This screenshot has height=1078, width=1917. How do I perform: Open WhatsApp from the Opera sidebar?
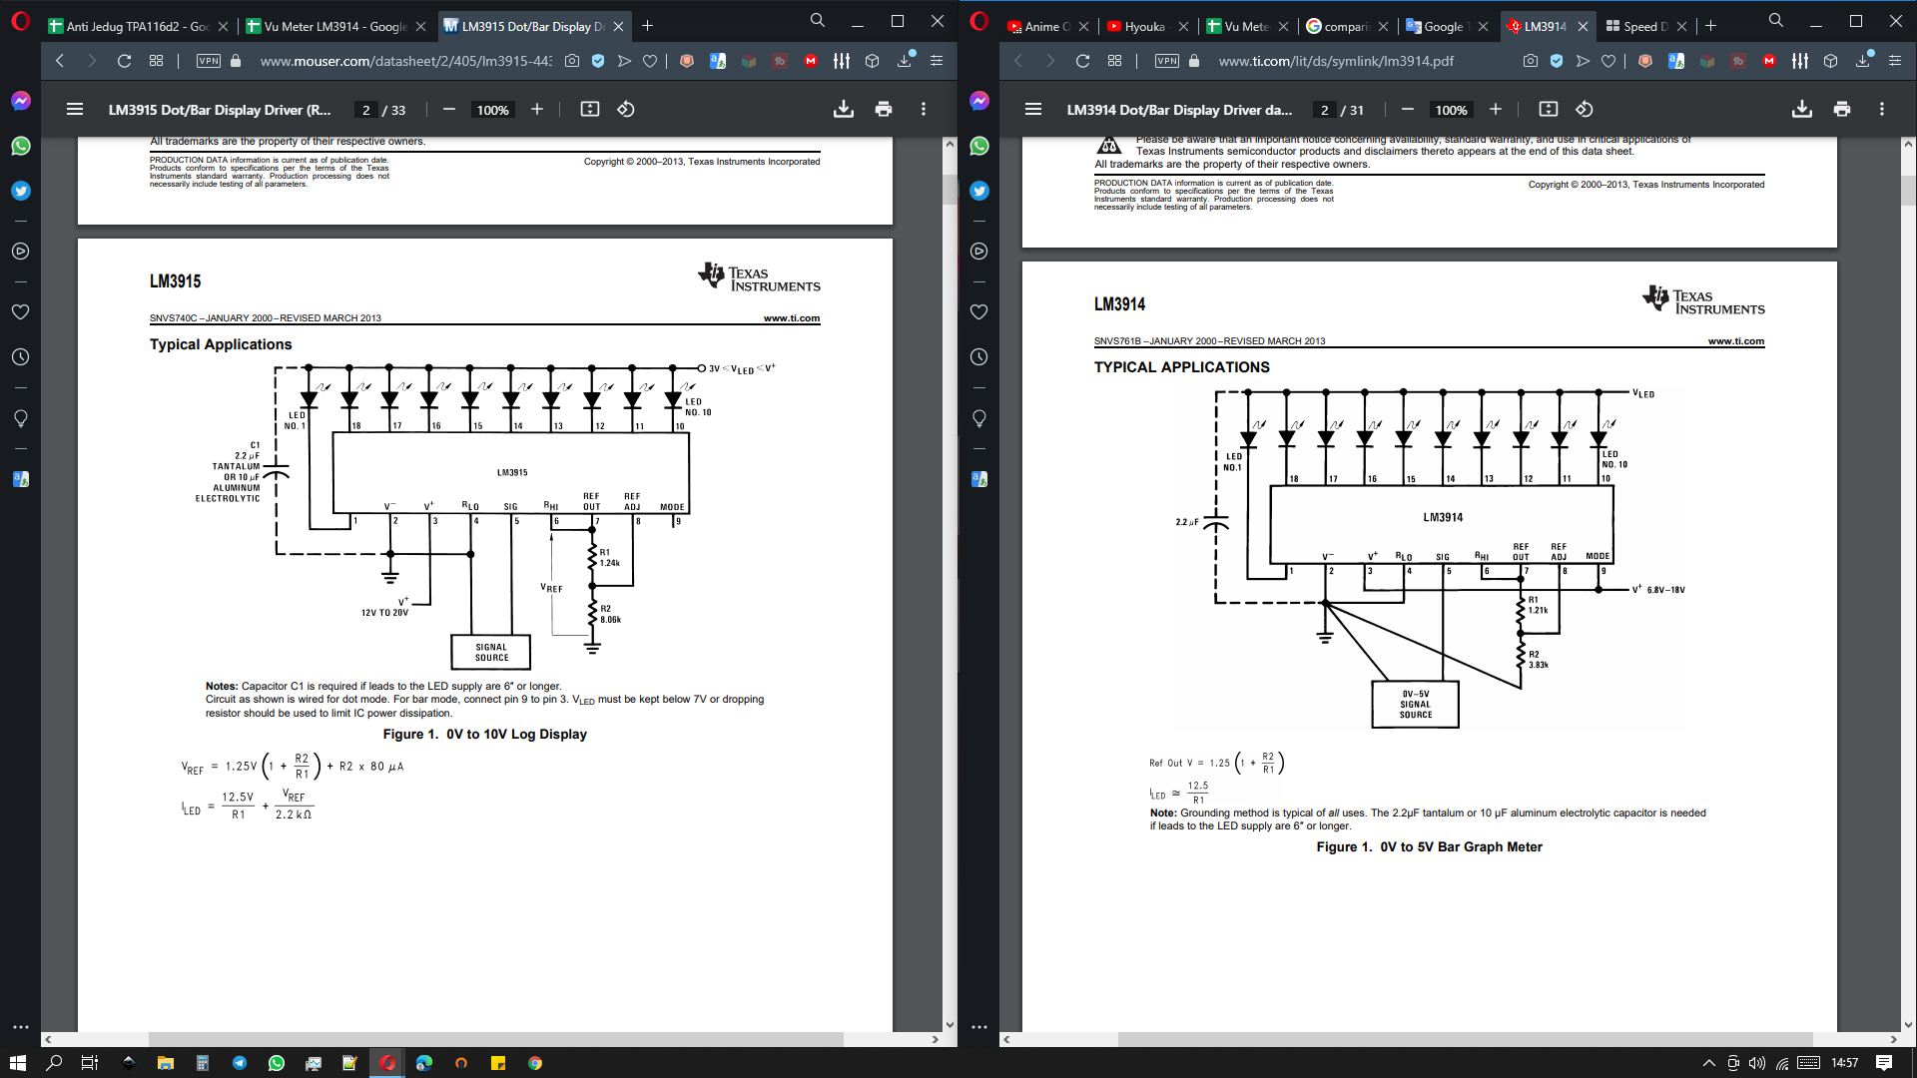coord(20,147)
